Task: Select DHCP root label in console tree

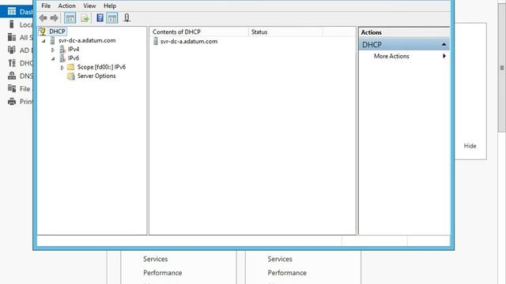Action: [x=57, y=32]
